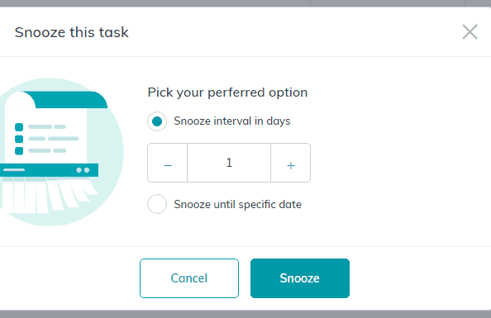Confirm with the teal Snooze button
This screenshot has height=318, width=491.
(300, 278)
